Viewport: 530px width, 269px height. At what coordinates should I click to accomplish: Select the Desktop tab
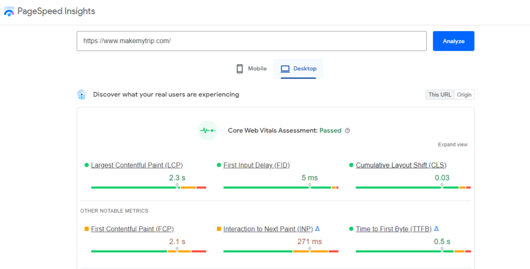[298, 69]
